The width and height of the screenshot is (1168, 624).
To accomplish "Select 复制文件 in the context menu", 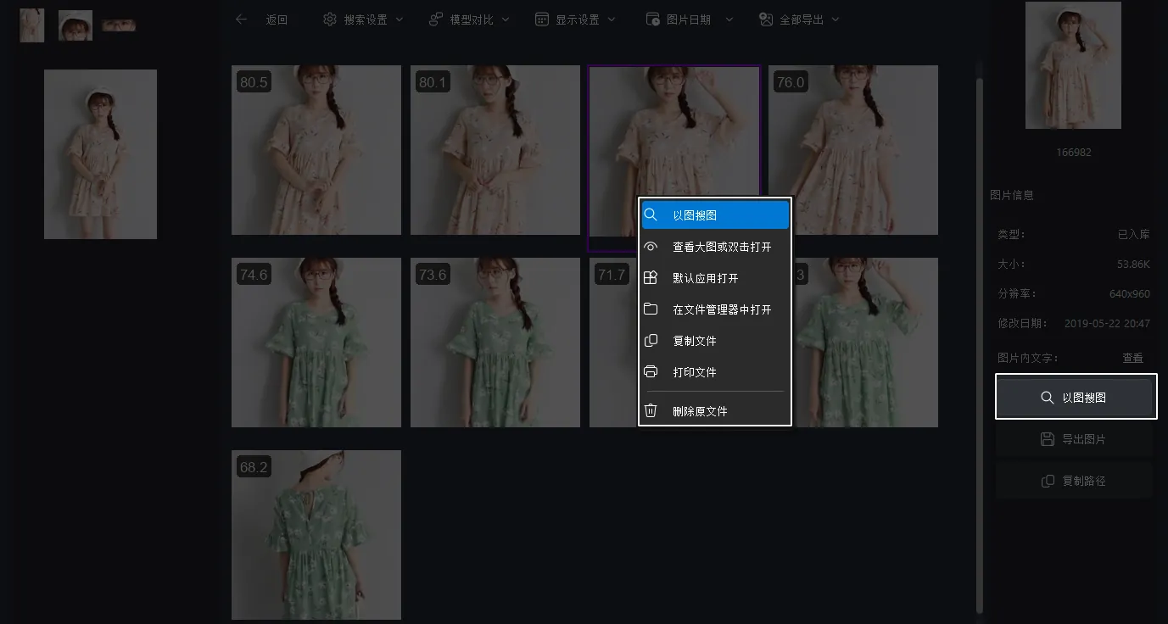I will coord(694,341).
